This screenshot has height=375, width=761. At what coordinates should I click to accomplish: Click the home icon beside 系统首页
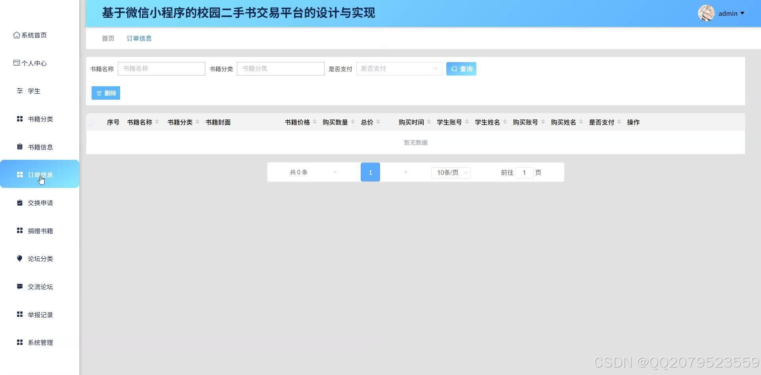[17, 35]
